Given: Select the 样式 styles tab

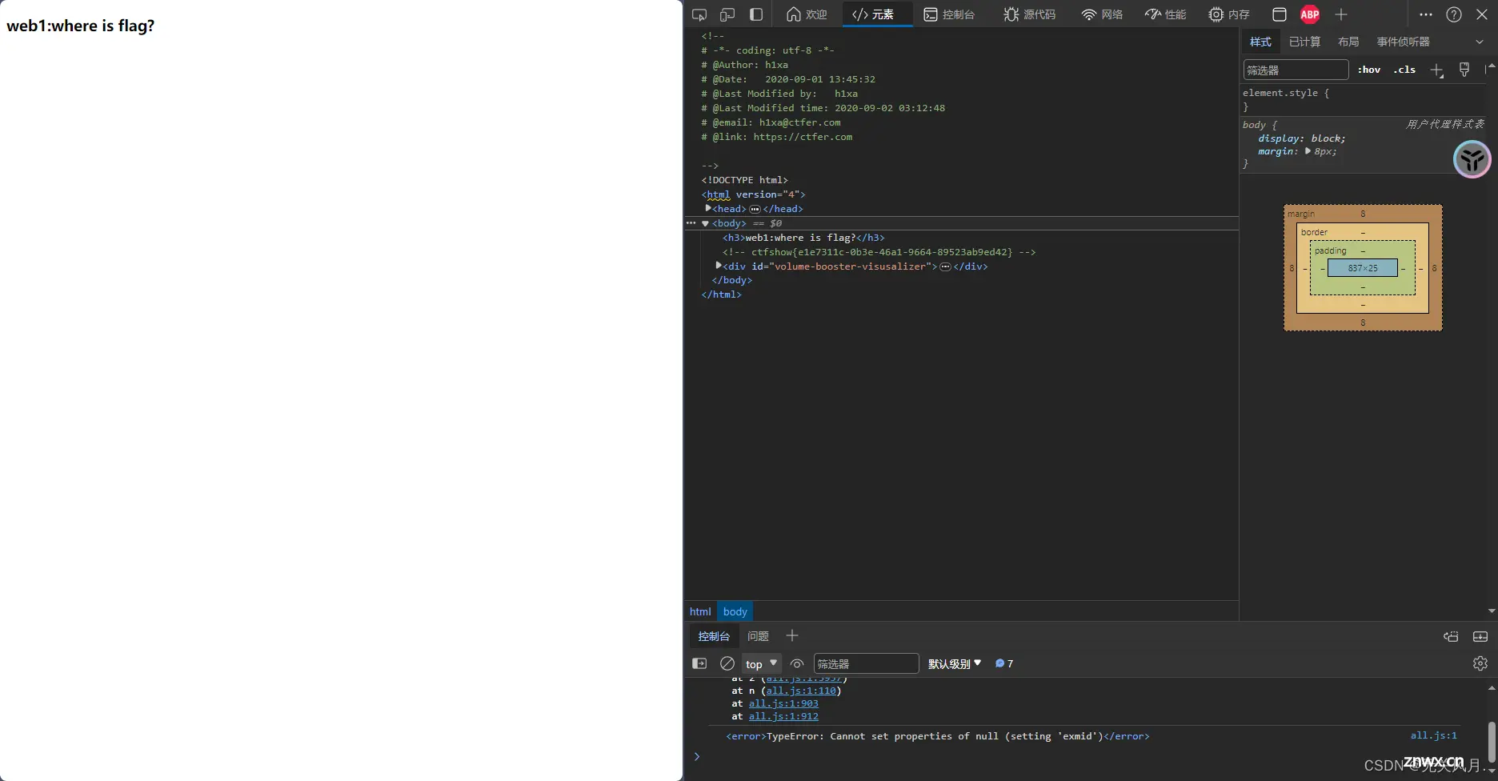Looking at the screenshot, I should point(1260,42).
